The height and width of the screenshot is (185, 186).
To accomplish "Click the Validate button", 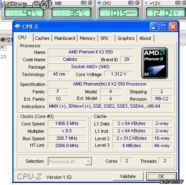I will click(128, 176).
